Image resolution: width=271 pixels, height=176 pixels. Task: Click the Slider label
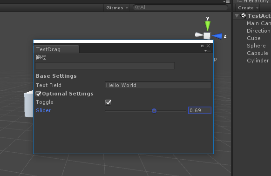44,110
